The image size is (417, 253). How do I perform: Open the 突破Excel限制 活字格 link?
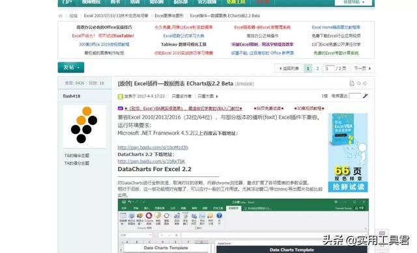click(x=263, y=44)
